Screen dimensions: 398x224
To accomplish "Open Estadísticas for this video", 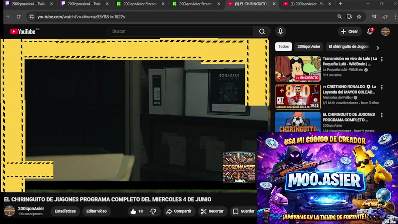I will coord(65,211).
